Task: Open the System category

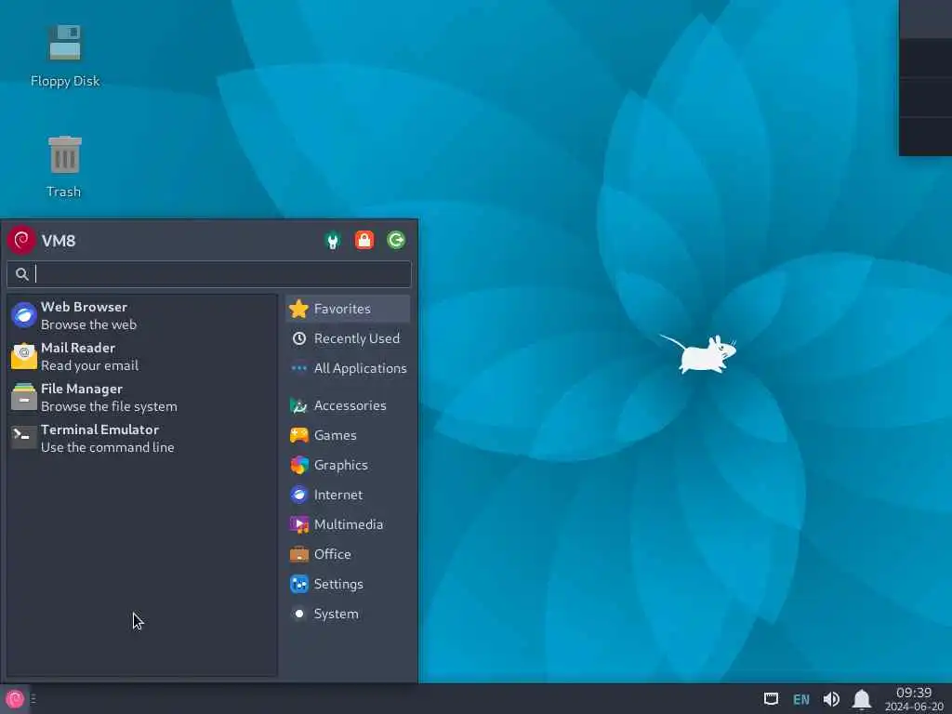Action: click(x=348, y=614)
